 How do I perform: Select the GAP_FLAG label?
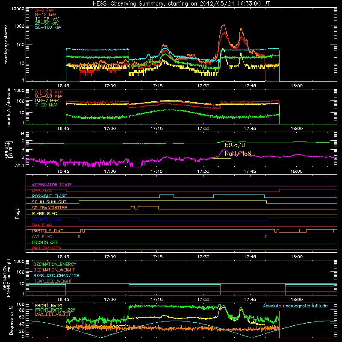(42, 190)
